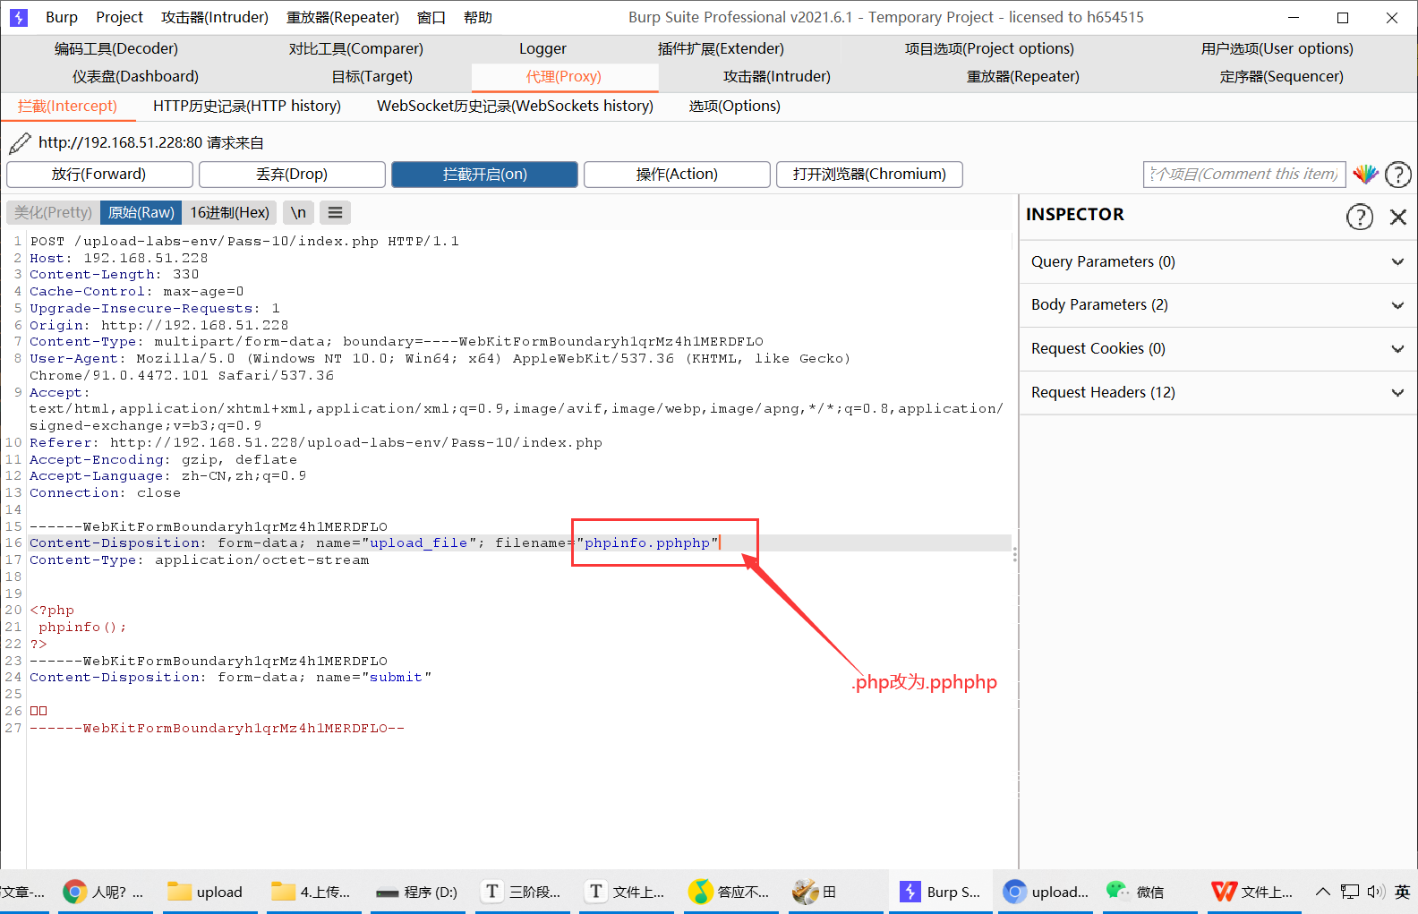
Task: Open the Intruder menu in menu bar
Action: pyautogui.click(x=215, y=17)
